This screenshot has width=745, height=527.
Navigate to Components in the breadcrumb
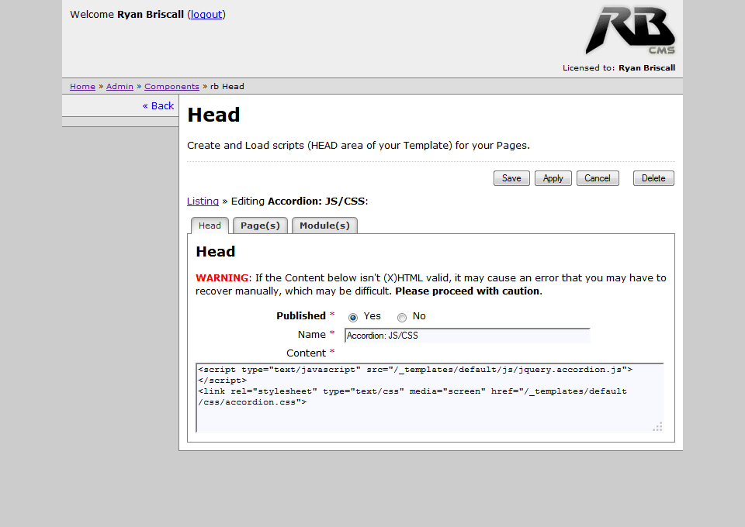click(x=172, y=87)
